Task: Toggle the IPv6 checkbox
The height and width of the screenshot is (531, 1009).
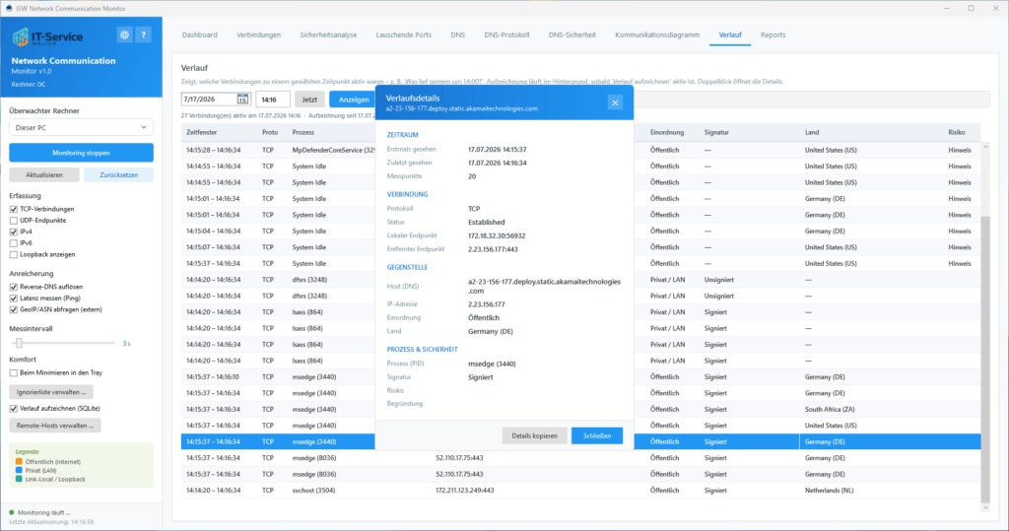Action: point(14,243)
